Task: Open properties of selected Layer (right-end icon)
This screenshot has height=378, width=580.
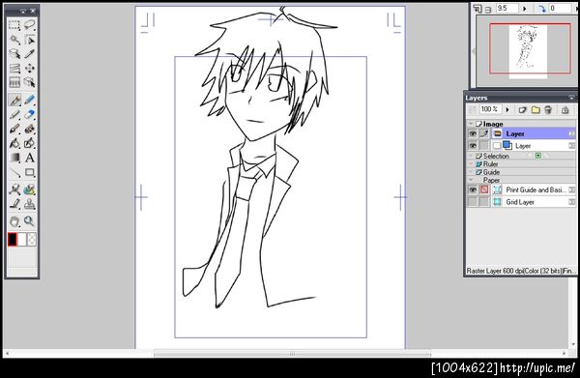Action: tap(572, 133)
